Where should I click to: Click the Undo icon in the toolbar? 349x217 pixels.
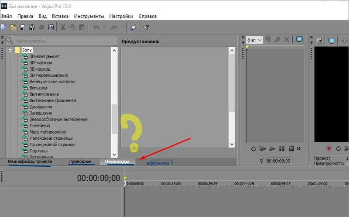[96, 27]
